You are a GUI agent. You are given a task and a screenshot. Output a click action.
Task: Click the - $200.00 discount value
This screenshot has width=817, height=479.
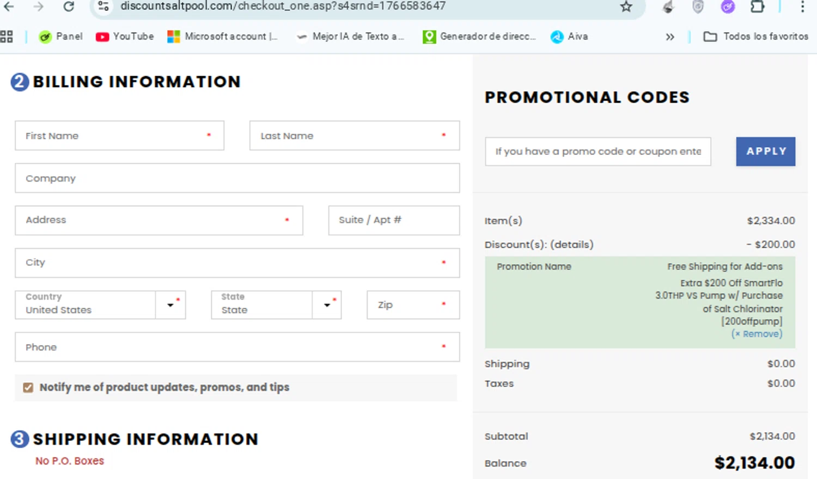pos(771,245)
